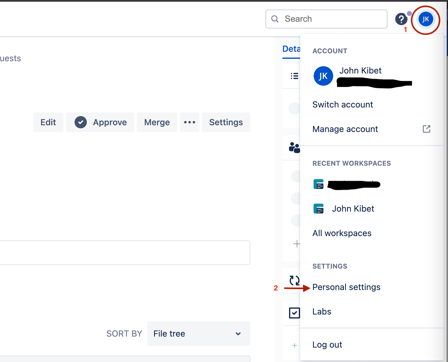Click the builds sync icon in the sidebar
Screen dimensions: 448x362
point(295,280)
